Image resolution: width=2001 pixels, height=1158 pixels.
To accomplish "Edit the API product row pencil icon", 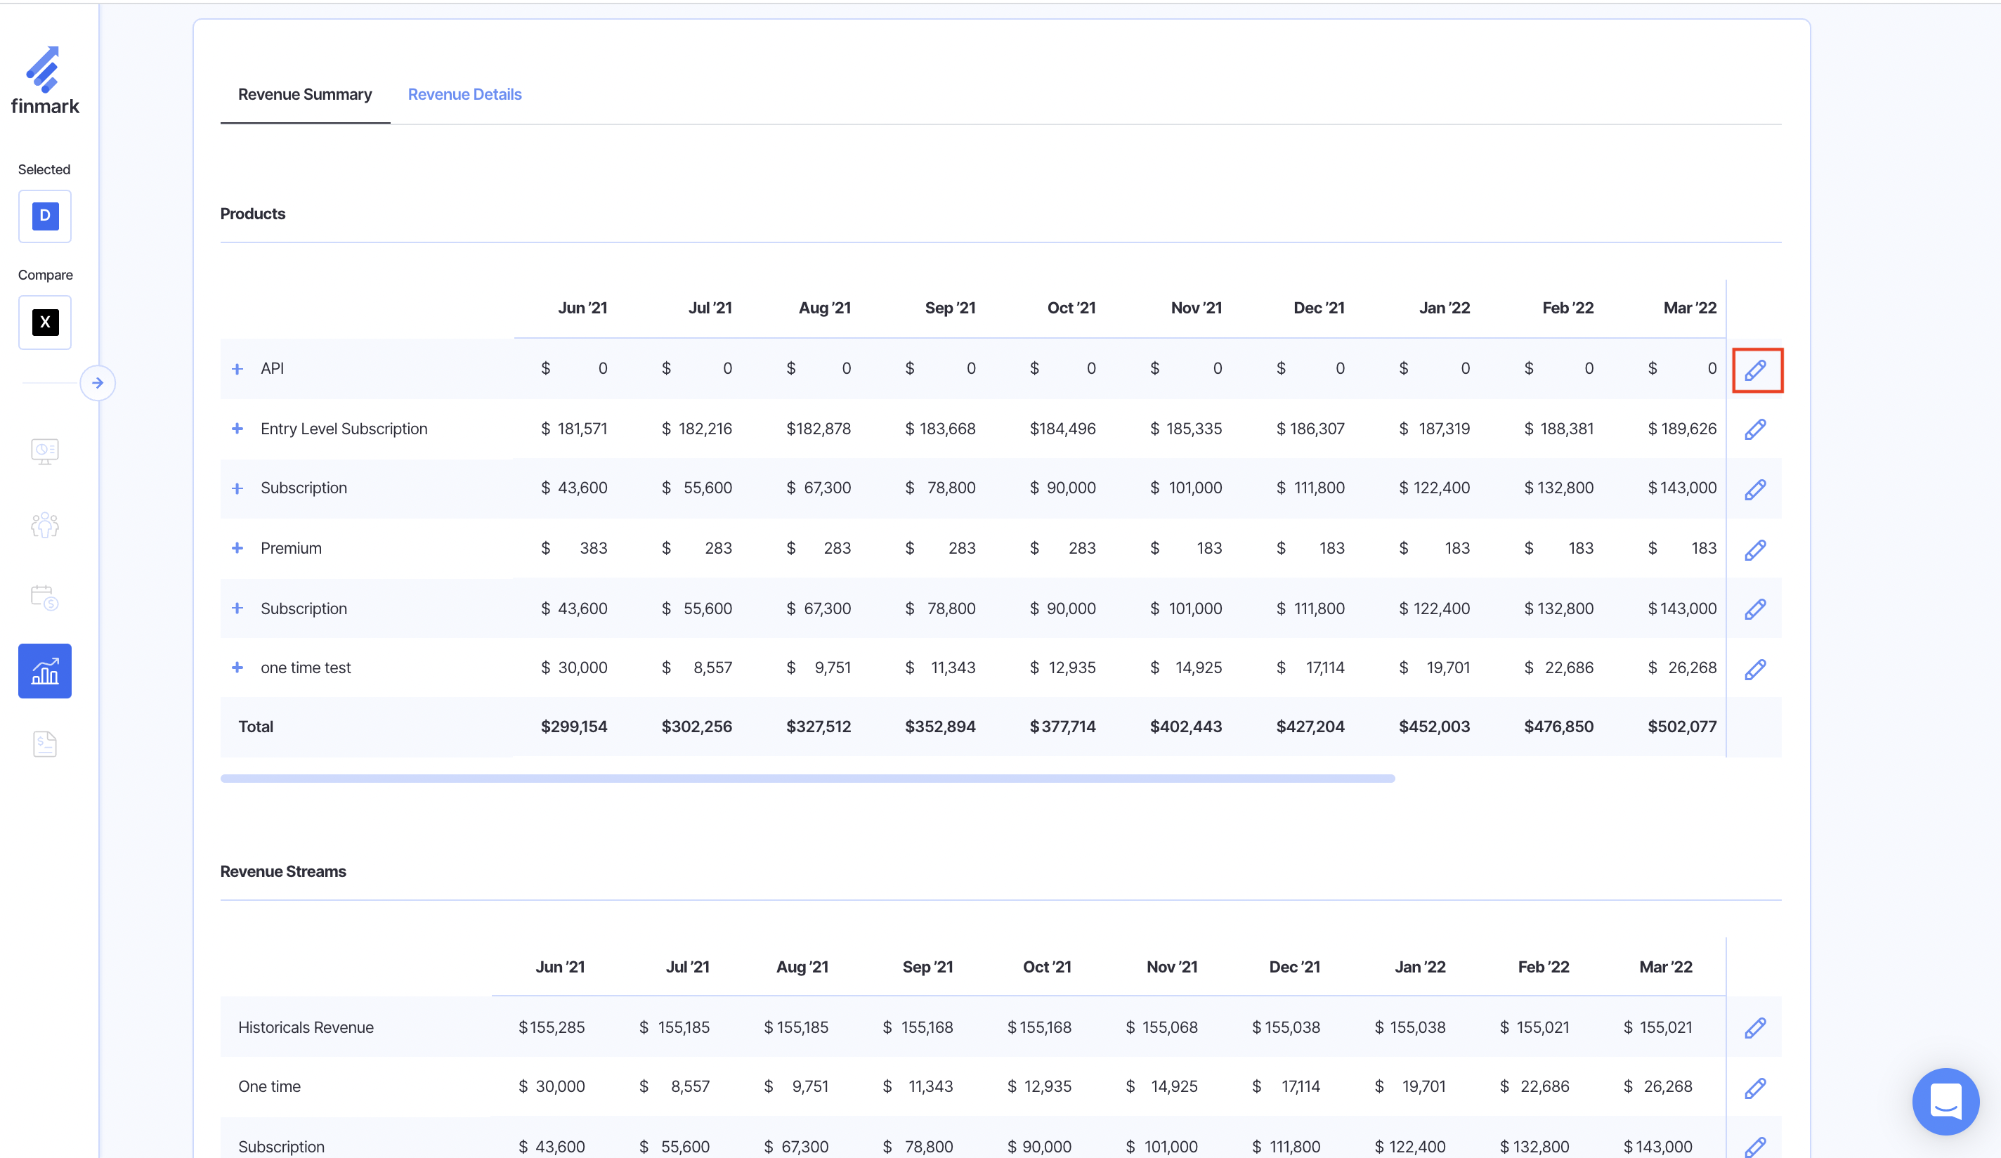I will click(1756, 370).
